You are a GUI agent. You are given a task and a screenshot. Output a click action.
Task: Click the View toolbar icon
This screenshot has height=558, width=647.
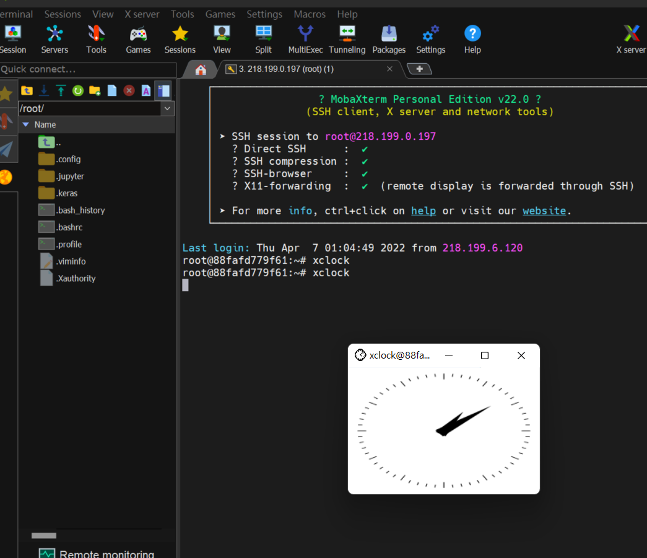coord(222,40)
